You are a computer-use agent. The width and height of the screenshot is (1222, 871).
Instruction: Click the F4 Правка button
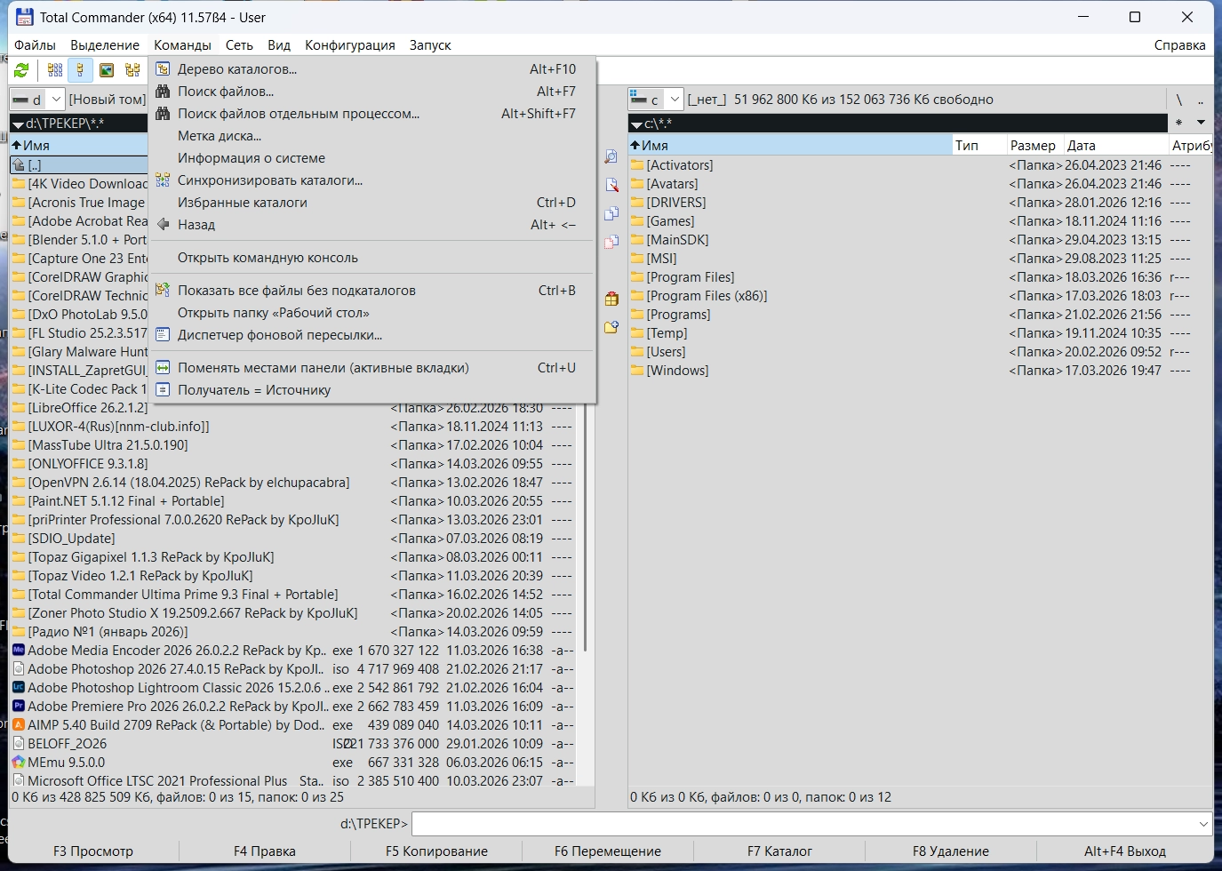tap(265, 851)
